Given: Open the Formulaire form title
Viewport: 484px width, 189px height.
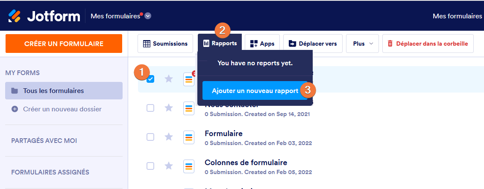Looking at the screenshot, I should 223,134.
